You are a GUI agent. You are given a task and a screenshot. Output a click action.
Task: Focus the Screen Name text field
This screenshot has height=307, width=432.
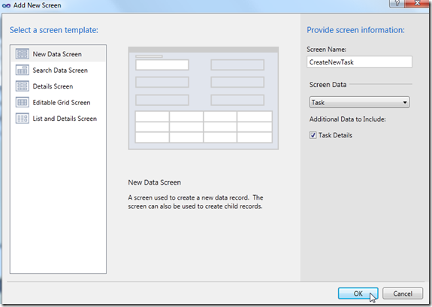[x=359, y=62]
